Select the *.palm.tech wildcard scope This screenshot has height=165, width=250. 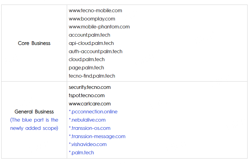[81, 152]
